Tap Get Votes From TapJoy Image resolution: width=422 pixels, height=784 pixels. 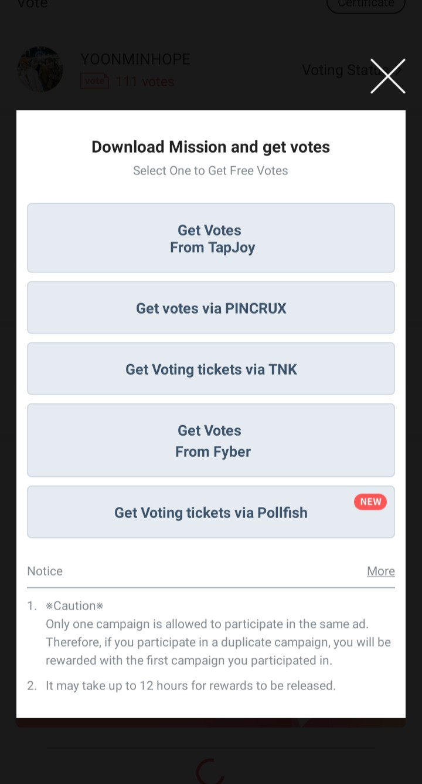pos(211,238)
